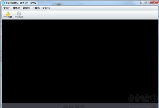Click the third round playback control
The height and width of the screenshot is (108, 159).
(77, 106)
